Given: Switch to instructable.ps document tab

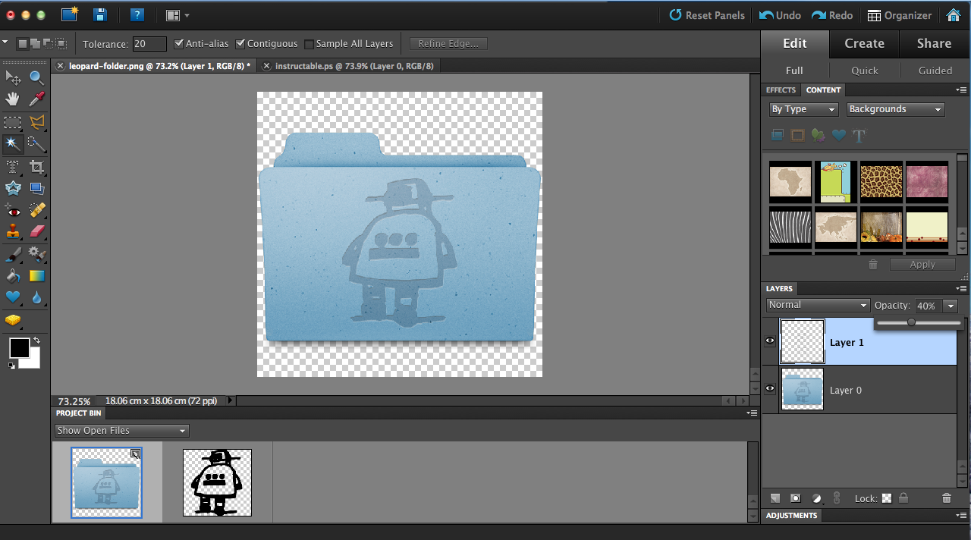Looking at the screenshot, I should point(354,66).
